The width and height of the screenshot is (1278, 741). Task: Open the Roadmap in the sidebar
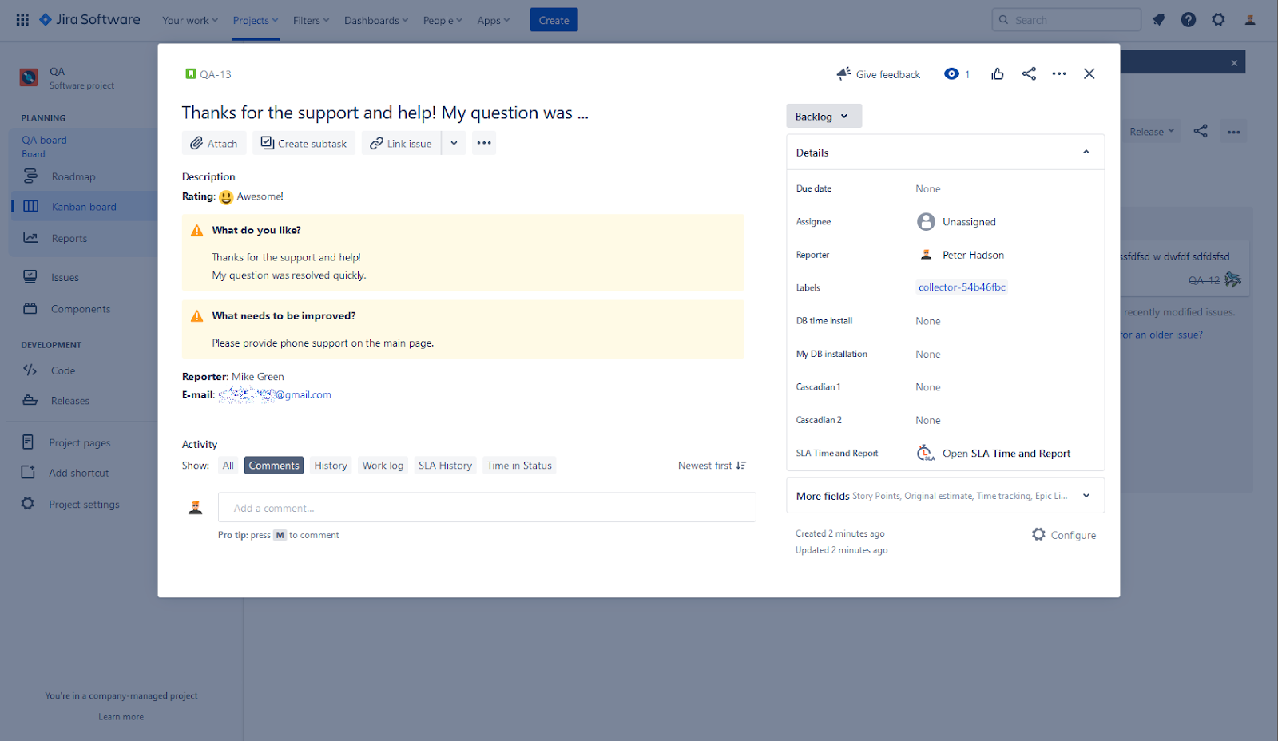click(x=73, y=176)
